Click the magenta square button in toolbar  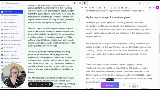click(157, 8)
